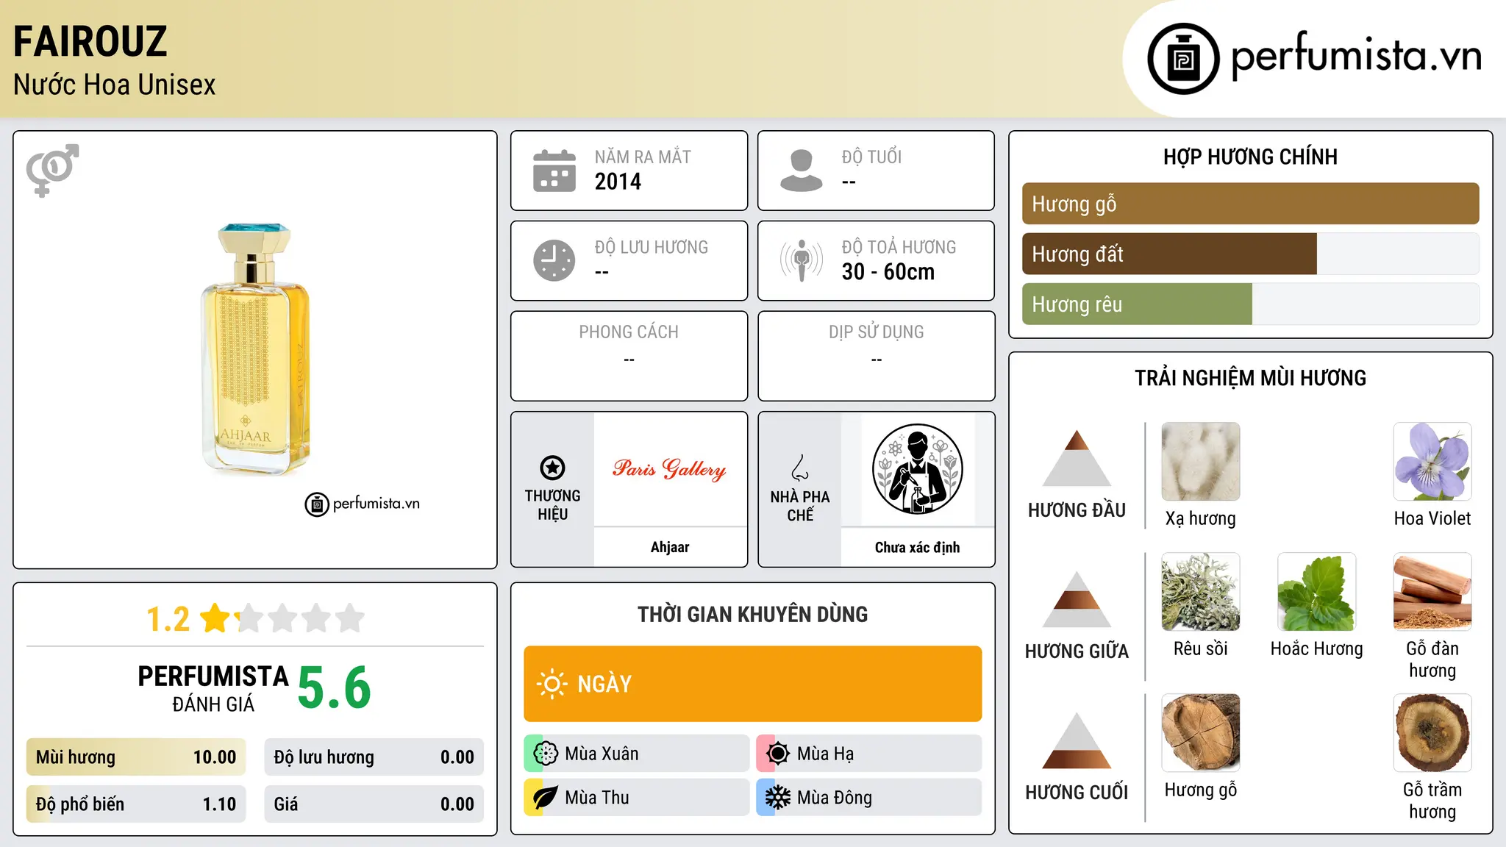Click the Trải Nghiệm Mùi Hương heading

coord(1250,379)
